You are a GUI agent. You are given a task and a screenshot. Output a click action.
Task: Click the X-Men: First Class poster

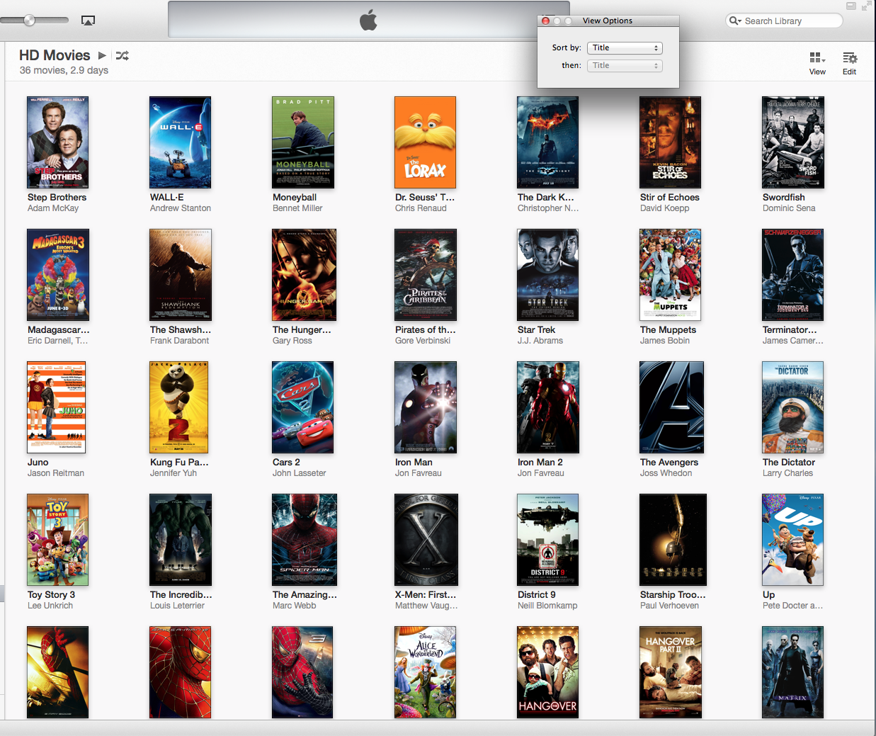click(426, 540)
